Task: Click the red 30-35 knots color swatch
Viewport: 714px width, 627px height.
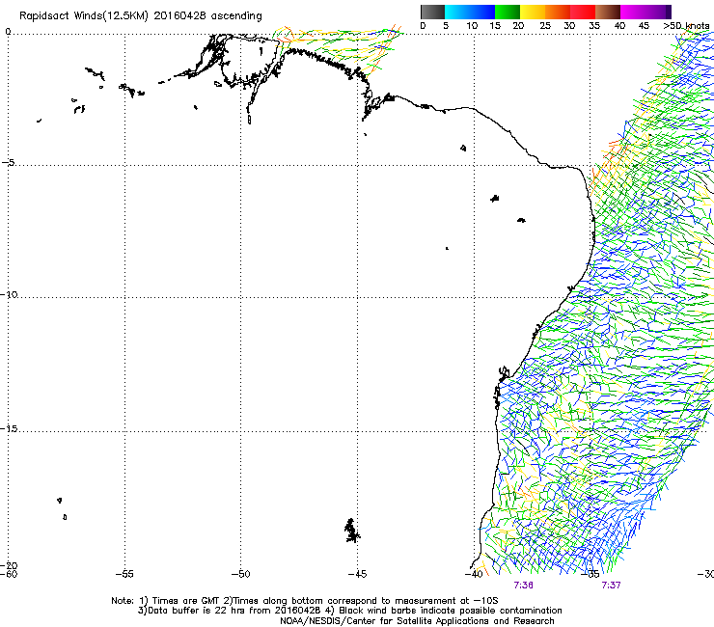Action: point(583,12)
